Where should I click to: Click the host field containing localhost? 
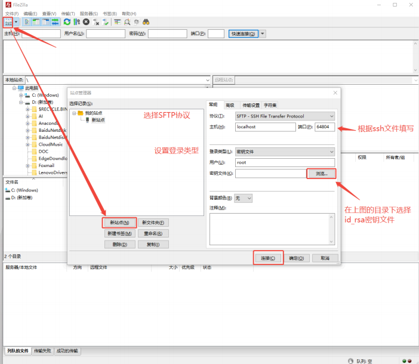(x=266, y=127)
